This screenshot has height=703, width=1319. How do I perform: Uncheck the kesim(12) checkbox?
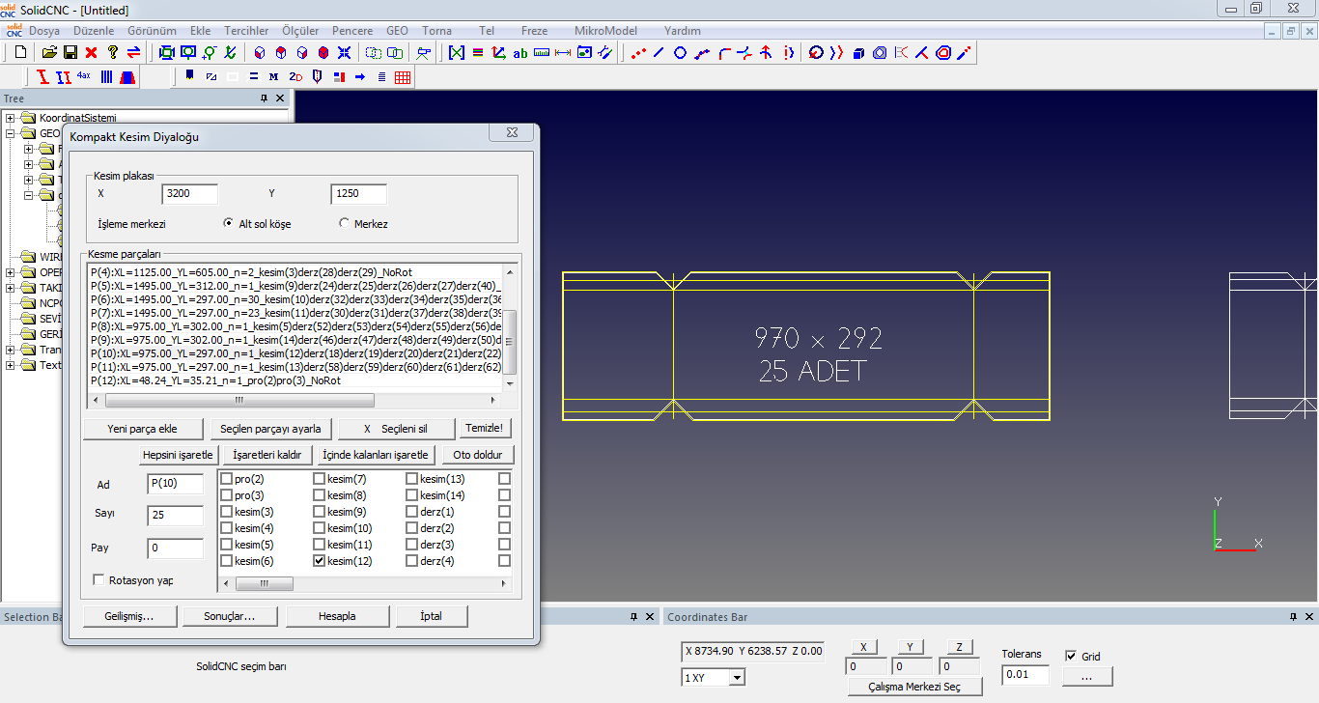pyautogui.click(x=320, y=561)
